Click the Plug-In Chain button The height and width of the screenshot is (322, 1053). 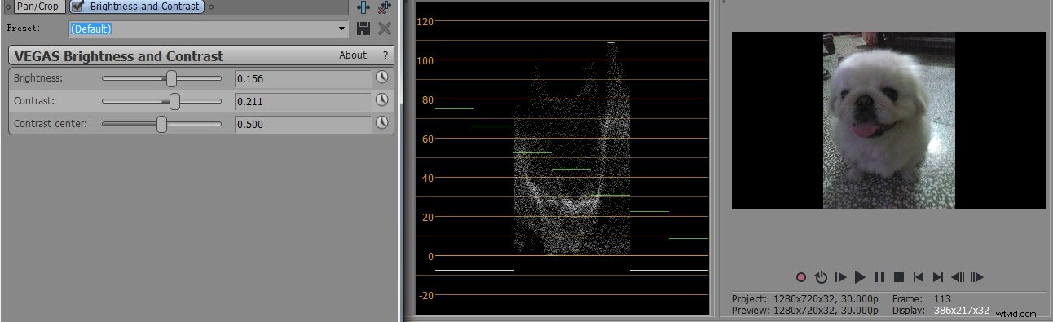363,7
